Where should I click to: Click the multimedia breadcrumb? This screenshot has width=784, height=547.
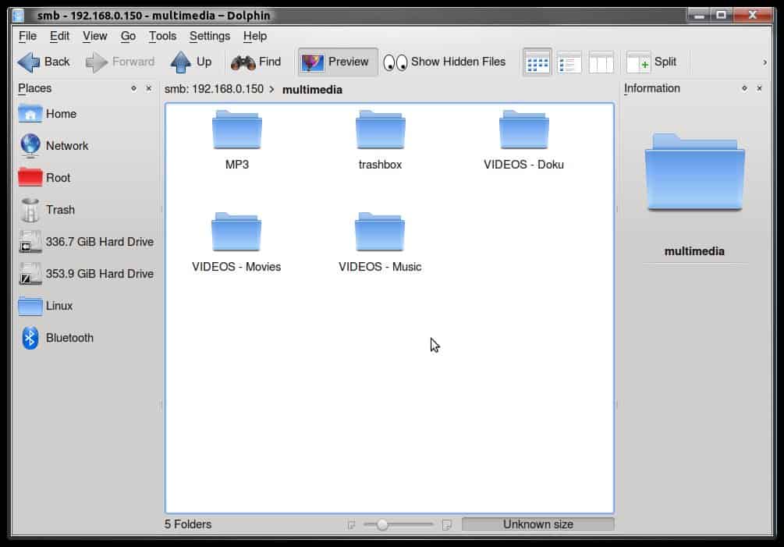[x=313, y=90]
